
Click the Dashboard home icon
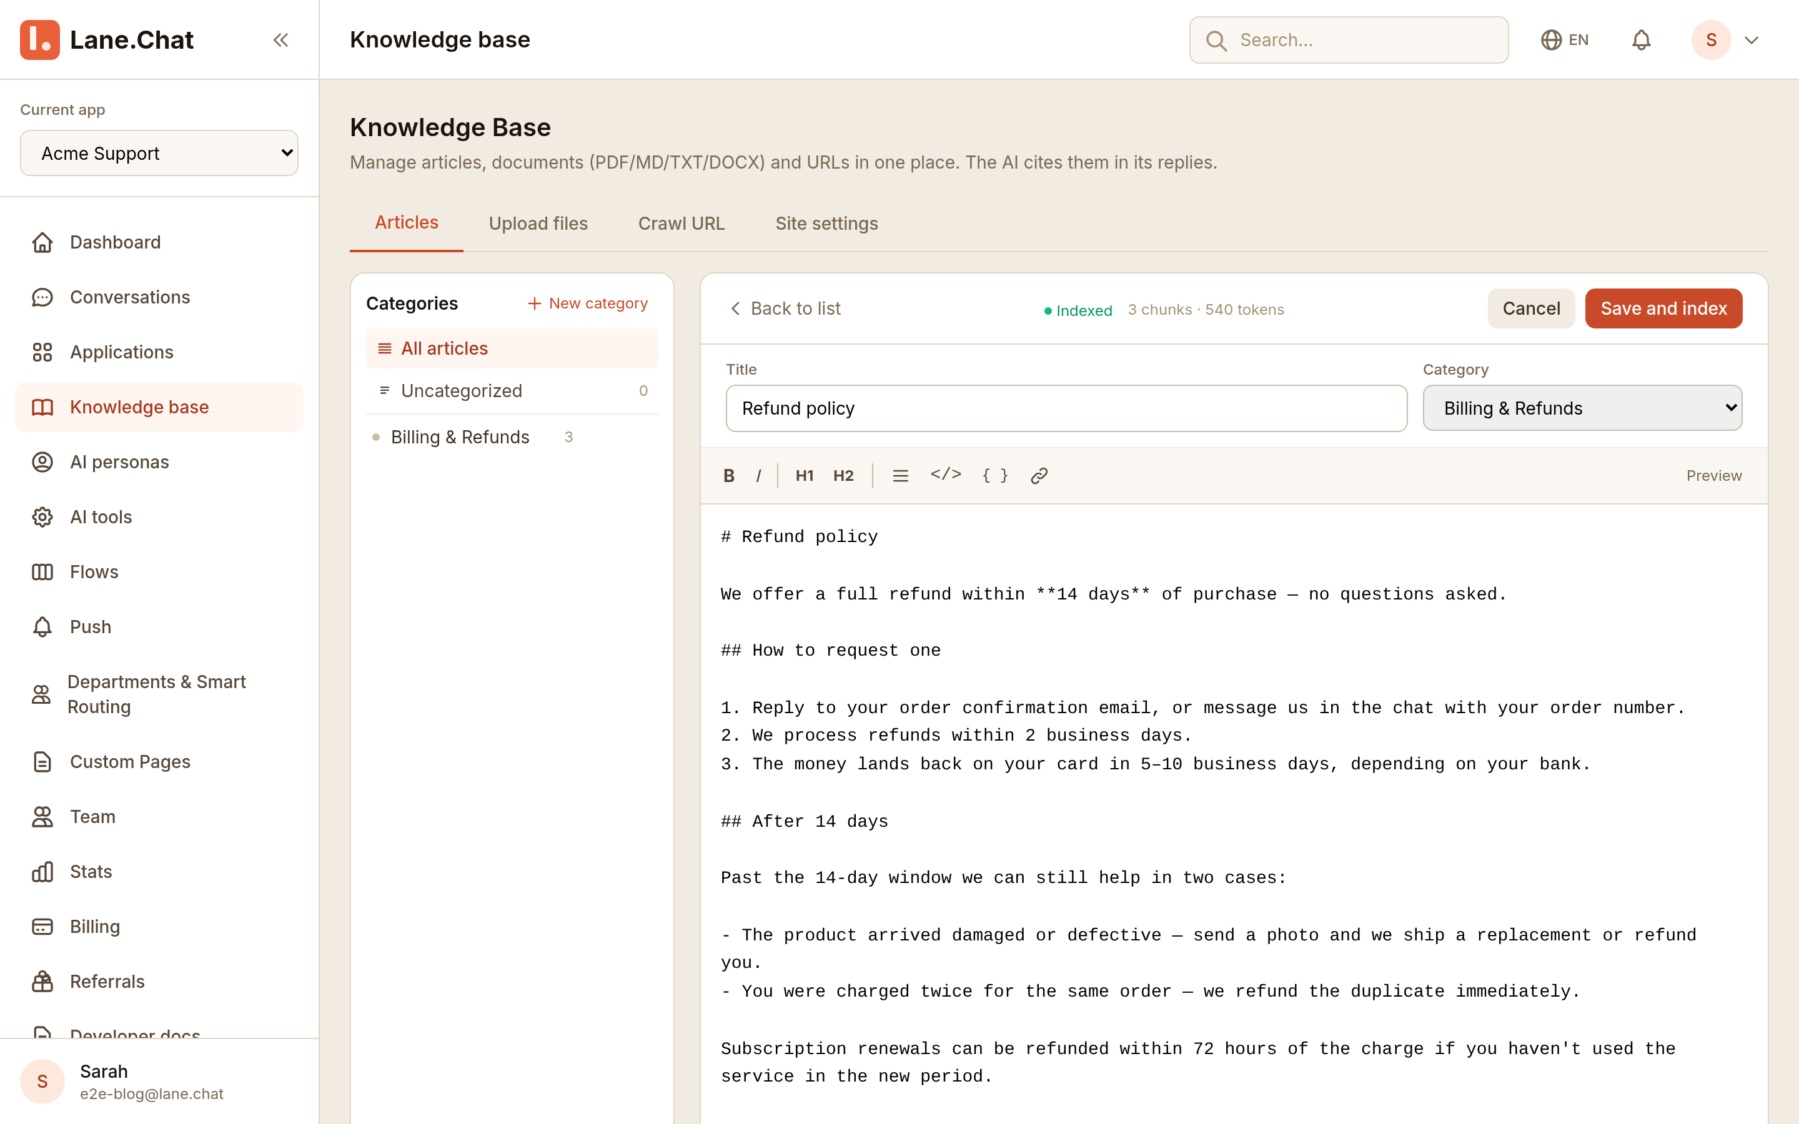[x=42, y=242]
